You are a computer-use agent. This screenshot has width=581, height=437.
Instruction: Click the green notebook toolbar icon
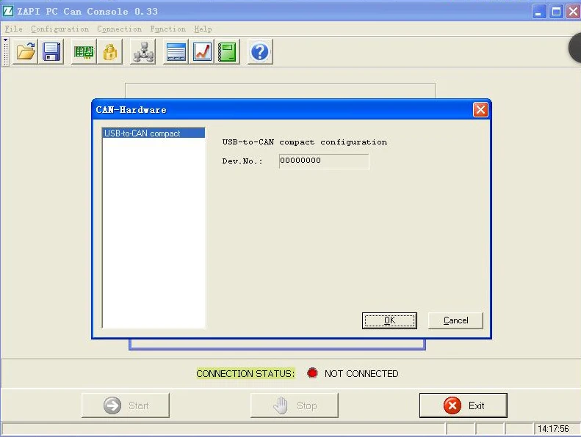227,52
